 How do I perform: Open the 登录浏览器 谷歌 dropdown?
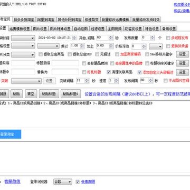click(63, 182)
